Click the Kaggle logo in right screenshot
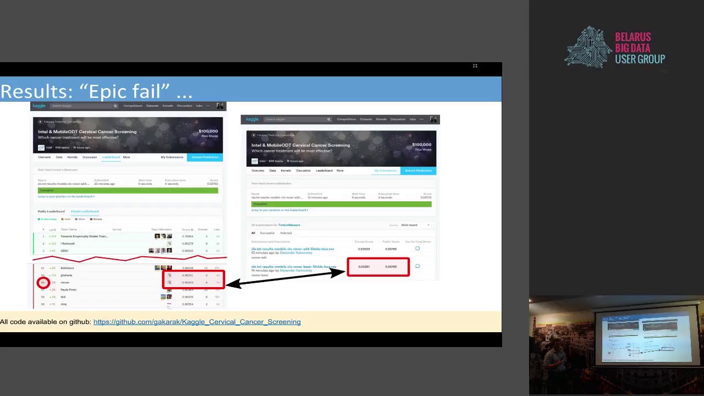Screen dimensions: 704x396 coord(252,119)
